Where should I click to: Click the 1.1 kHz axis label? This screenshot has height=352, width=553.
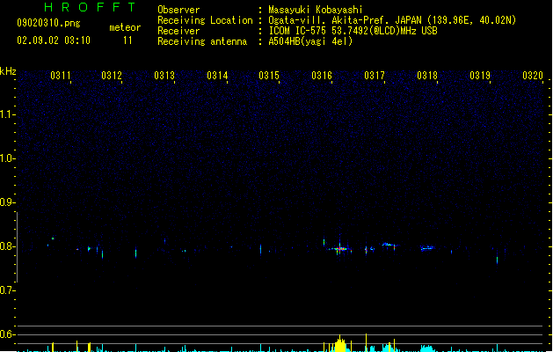pyautogui.click(x=6, y=114)
